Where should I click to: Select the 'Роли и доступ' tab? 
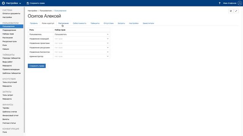48,23
